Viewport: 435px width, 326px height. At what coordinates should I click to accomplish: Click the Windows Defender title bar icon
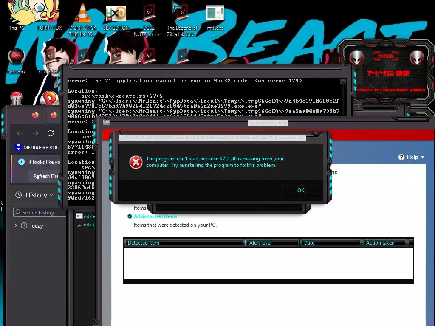pyautogui.click(x=106, y=122)
